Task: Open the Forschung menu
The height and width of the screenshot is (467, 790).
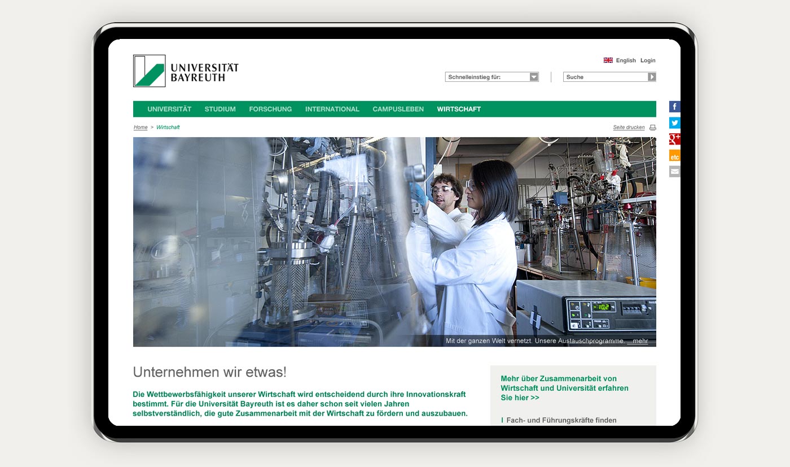Action: (x=270, y=109)
